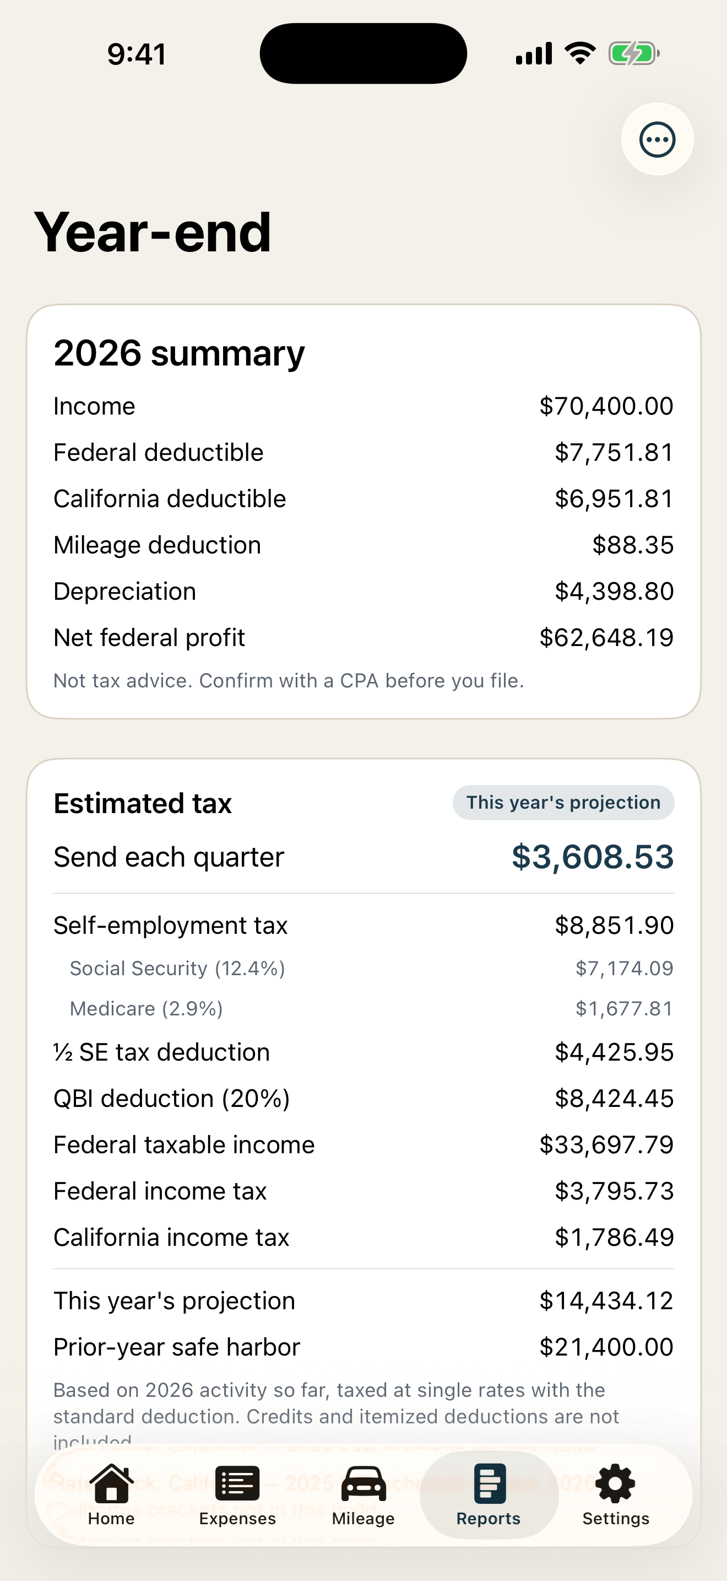This screenshot has width=727, height=1581.
Task: Toggle the This year's projection pill
Action: tap(563, 802)
